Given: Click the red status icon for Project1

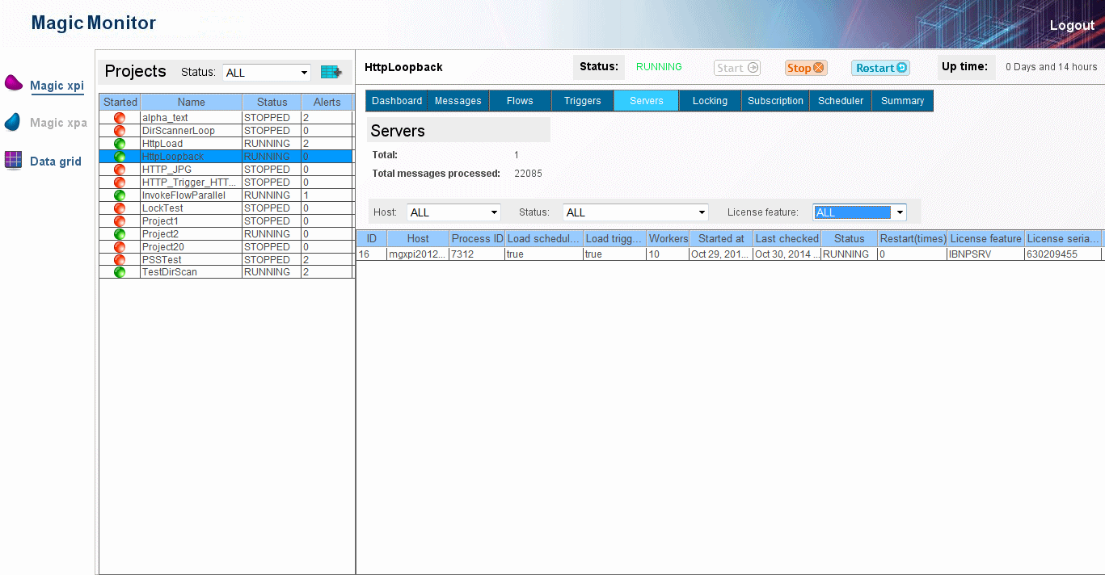Looking at the screenshot, I should 120,221.
